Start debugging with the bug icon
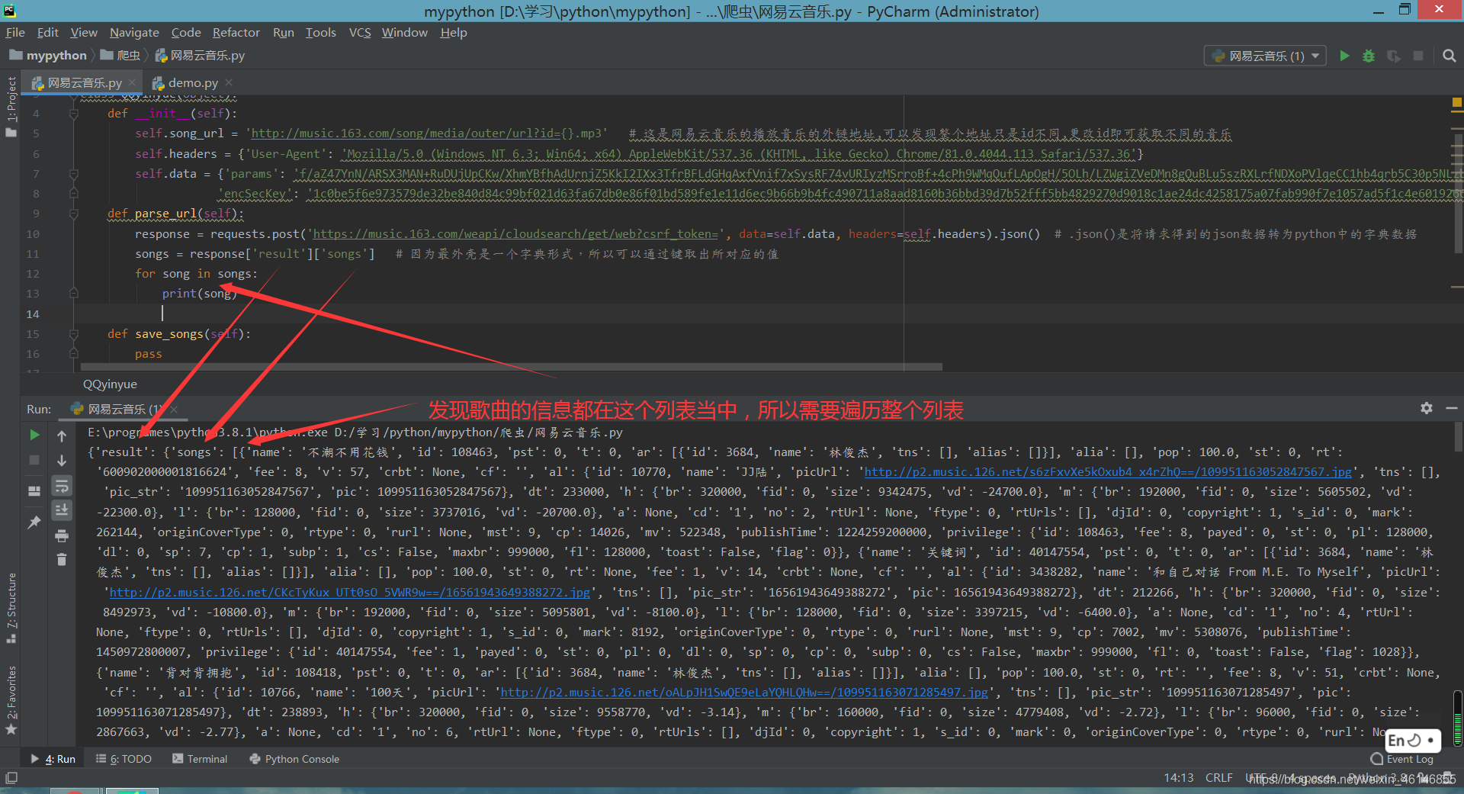Viewport: 1464px width, 794px height. click(x=1369, y=56)
